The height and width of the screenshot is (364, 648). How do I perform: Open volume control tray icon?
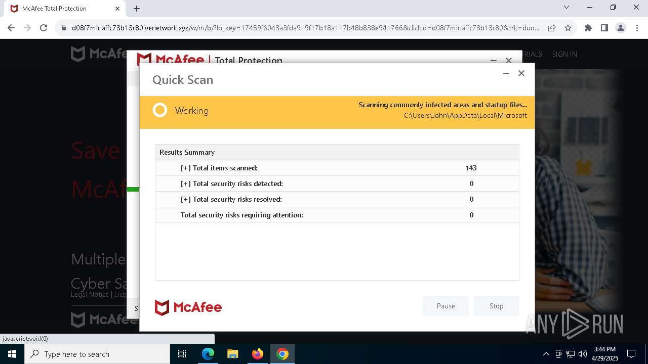coord(583,354)
